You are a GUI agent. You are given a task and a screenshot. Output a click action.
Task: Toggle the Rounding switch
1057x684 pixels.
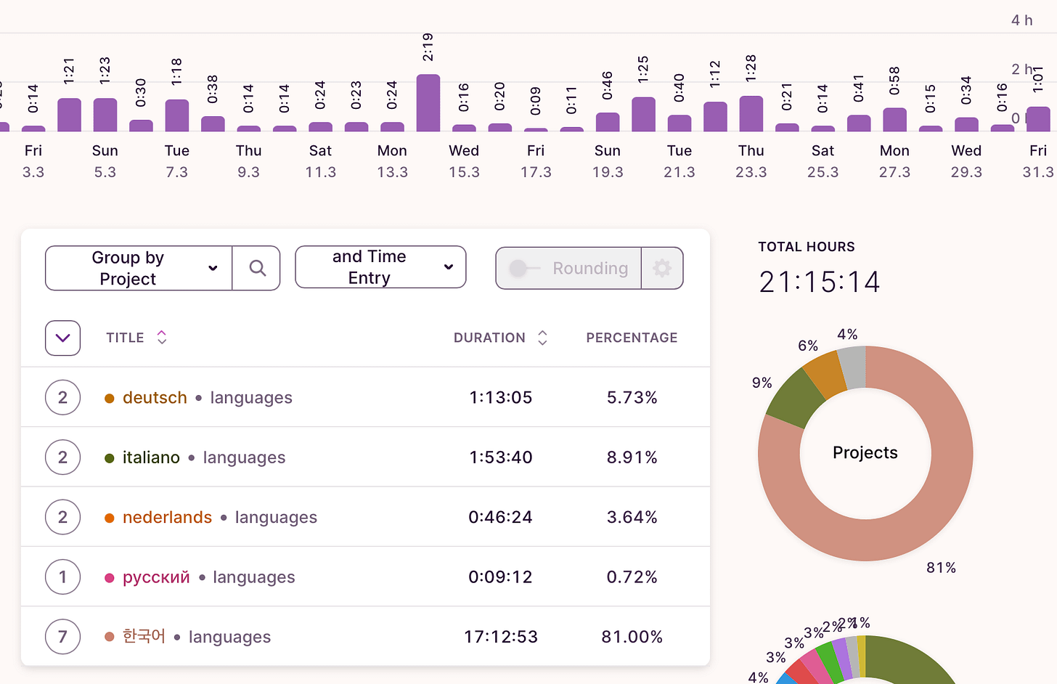pos(524,269)
